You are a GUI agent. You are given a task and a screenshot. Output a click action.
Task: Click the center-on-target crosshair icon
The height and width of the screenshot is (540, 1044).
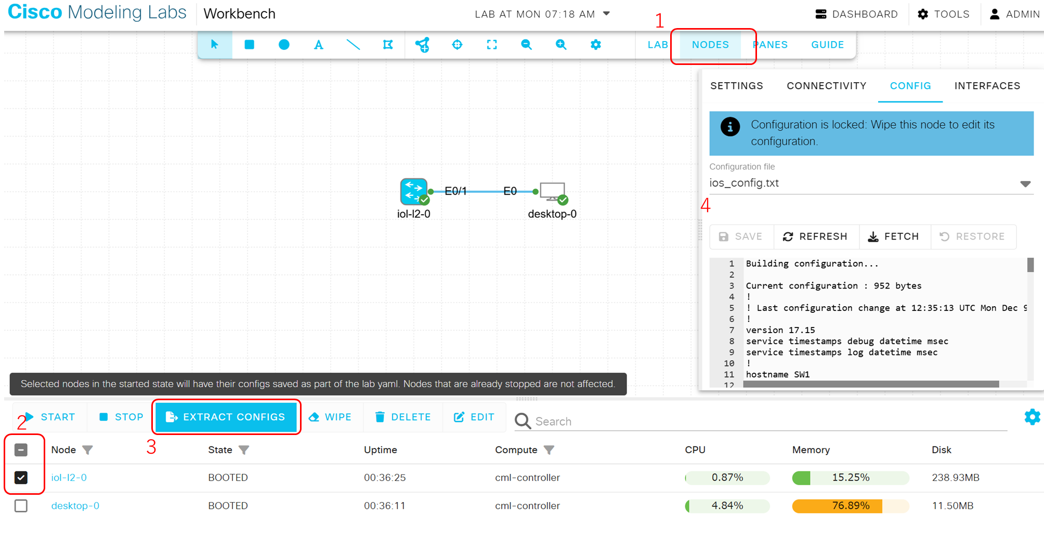click(457, 45)
